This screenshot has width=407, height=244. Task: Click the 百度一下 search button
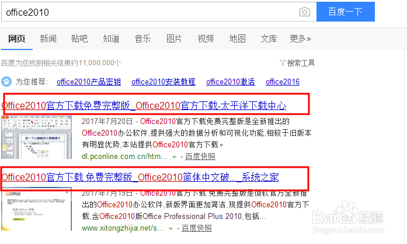click(346, 12)
